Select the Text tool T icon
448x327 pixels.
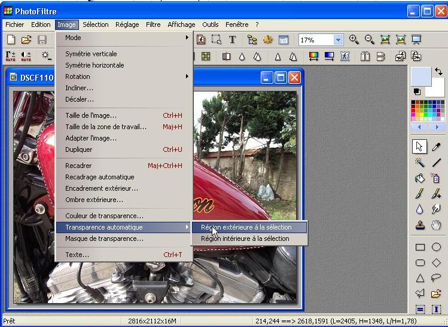pos(232,39)
